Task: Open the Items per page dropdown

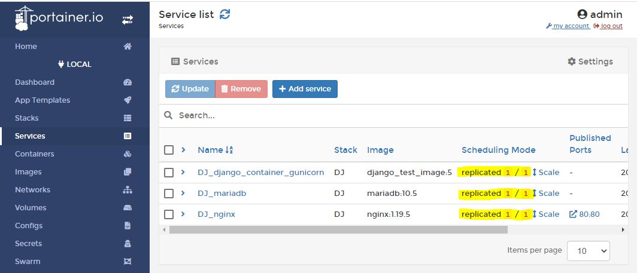Action: (588, 251)
